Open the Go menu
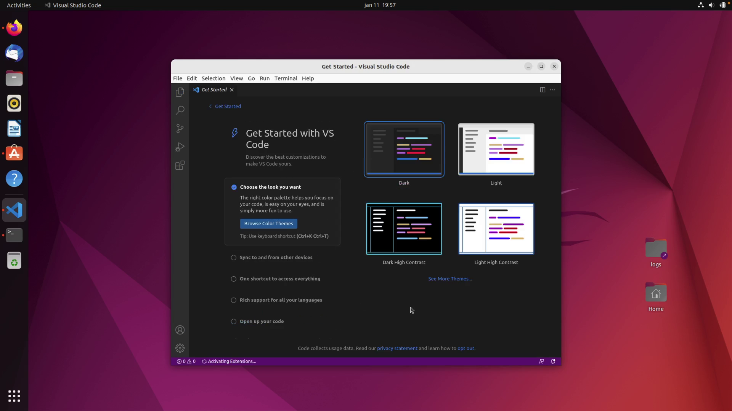 point(251,78)
